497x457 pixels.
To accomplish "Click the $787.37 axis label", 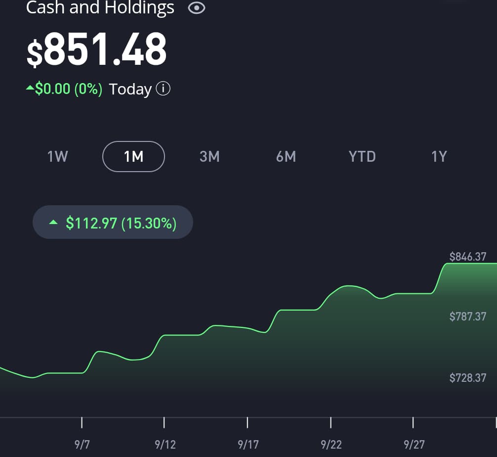I will (x=467, y=317).
